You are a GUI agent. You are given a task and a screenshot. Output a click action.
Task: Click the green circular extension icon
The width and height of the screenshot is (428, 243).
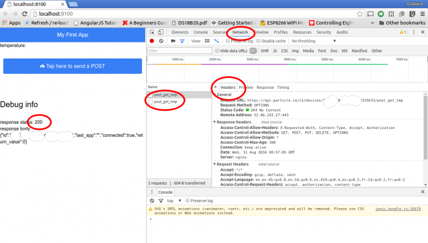point(381,14)
